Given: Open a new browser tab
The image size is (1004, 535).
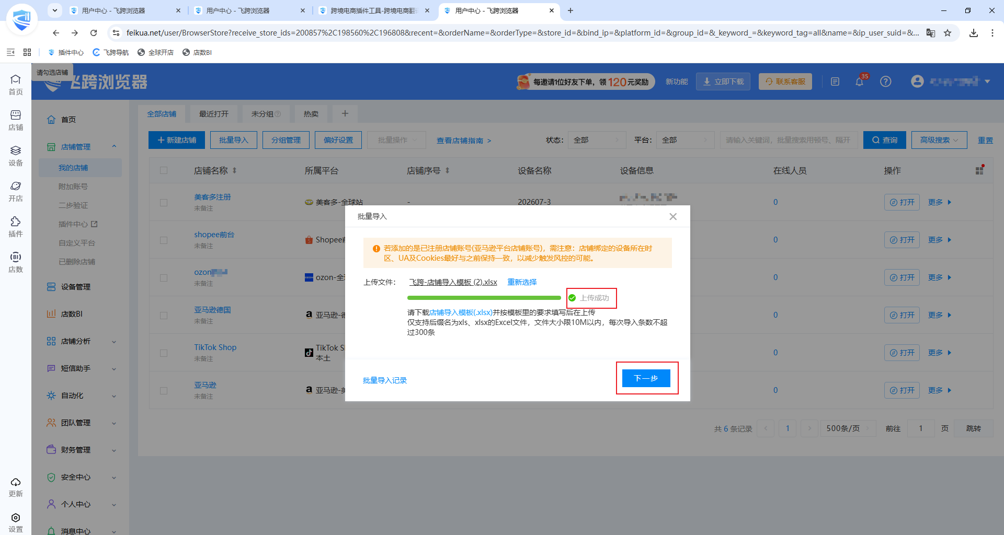Looking at the screenshot, I should pos(571,10).
